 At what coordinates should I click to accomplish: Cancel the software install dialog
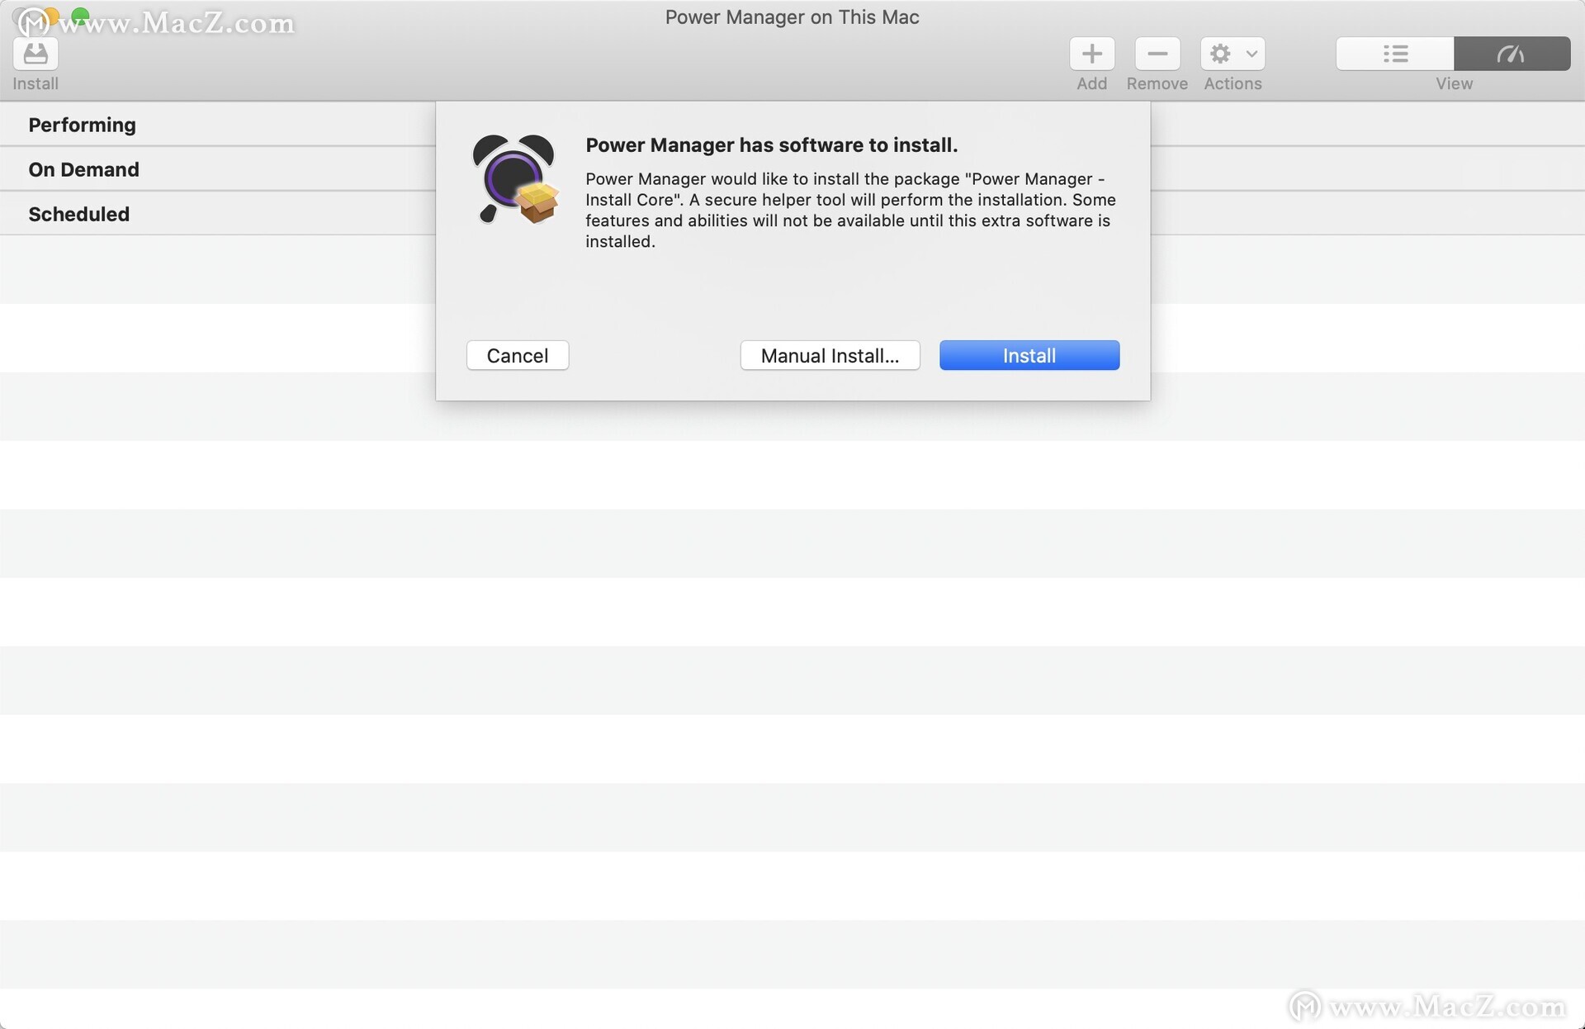518,355
